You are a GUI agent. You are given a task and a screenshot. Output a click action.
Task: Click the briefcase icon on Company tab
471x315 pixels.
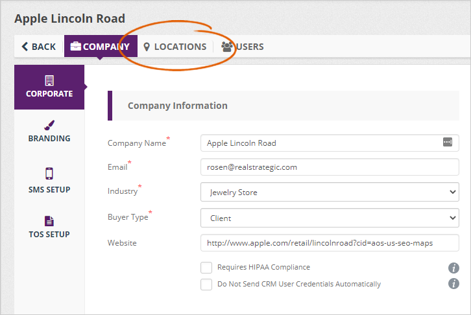[x=75, y=47]
